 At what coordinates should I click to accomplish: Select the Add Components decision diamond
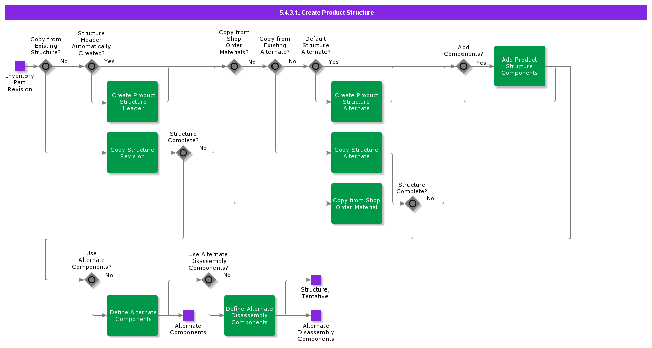pos(464,66)
